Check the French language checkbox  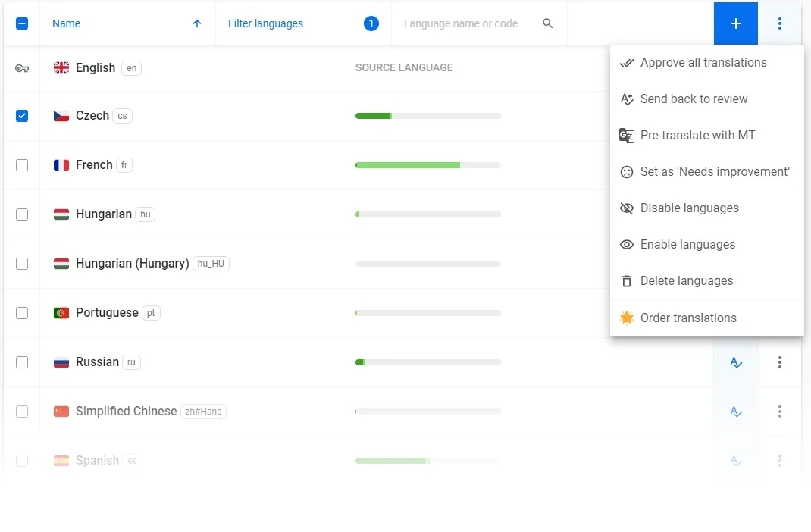pyautogui.click(x=22, y=165)
